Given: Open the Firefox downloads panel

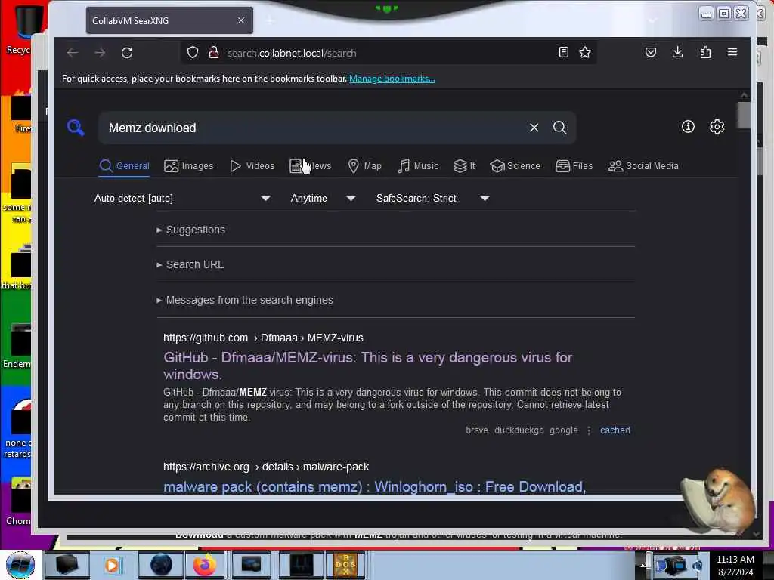Looking at the screenshot, I should (x=678, y=52).
